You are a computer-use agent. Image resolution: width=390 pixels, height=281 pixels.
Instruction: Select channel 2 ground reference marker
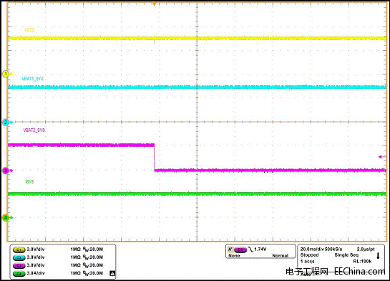click(6, 123)
